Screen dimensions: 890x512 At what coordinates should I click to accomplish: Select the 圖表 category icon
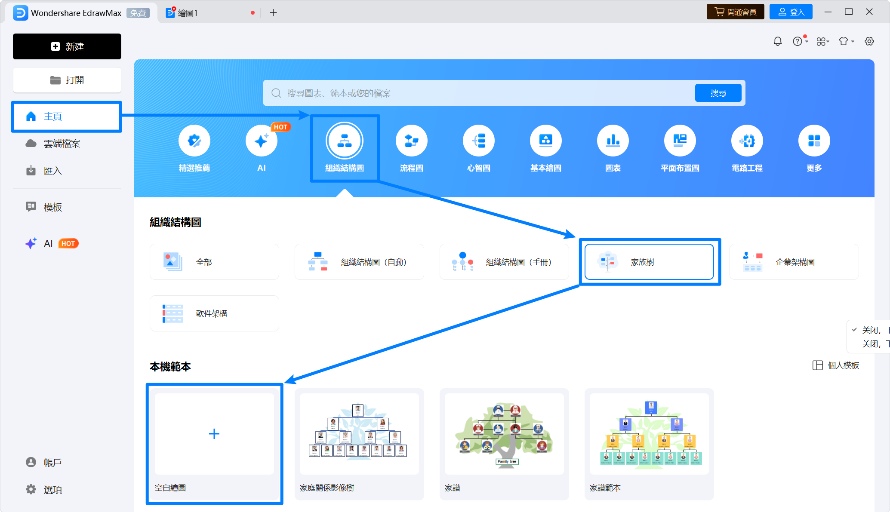point(613,141)
